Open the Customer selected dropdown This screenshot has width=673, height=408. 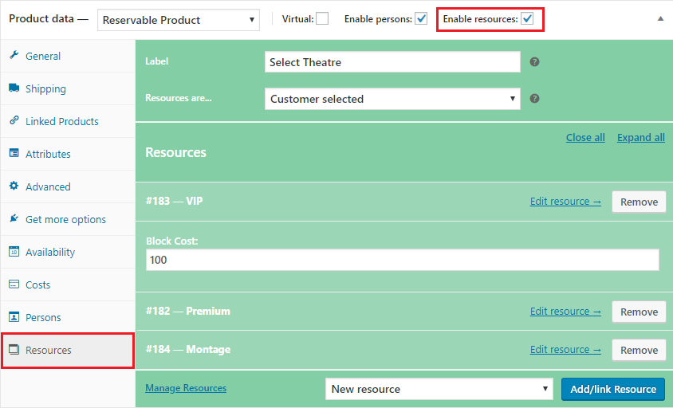[x=392, y=99]
